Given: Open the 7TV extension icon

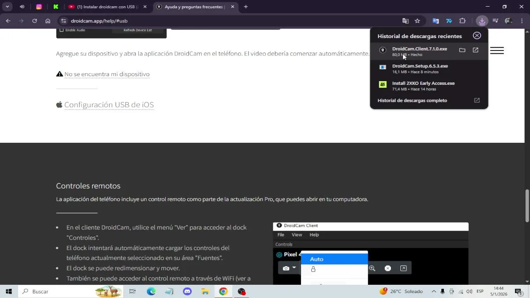Looking at the screenshot, I should point(449,21).
